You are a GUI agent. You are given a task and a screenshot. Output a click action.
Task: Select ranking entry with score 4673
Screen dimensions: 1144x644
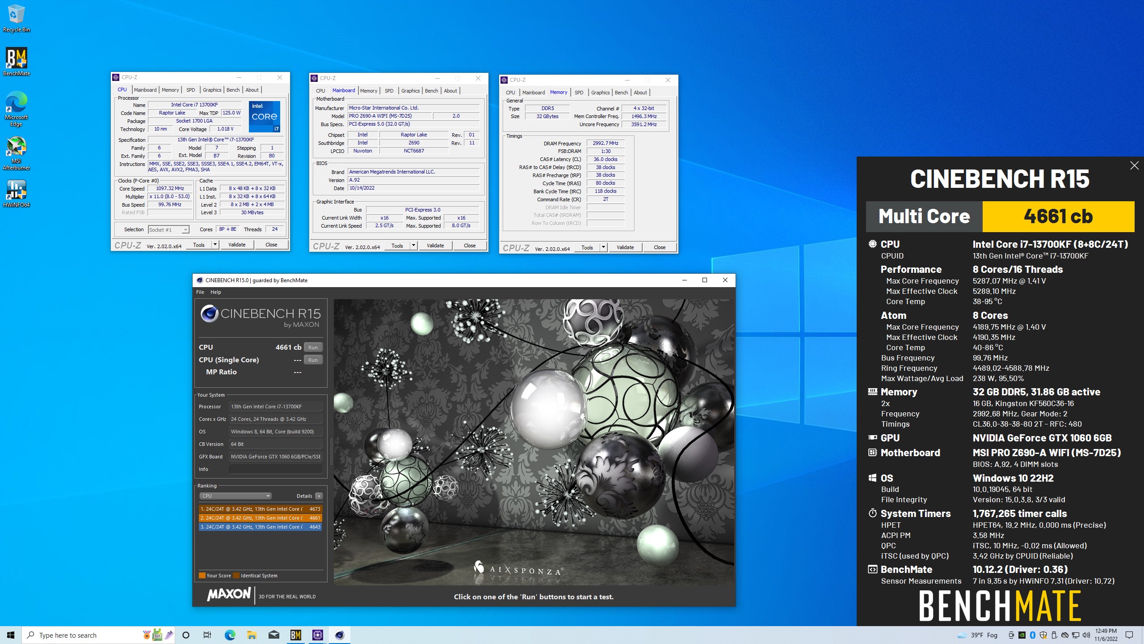(x=260, y=509)
